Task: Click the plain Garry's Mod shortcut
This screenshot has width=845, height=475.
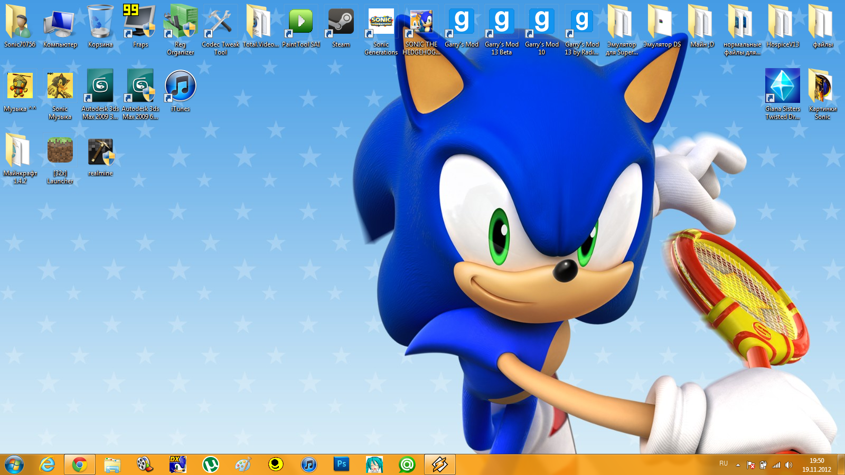Action: (462, 26)
